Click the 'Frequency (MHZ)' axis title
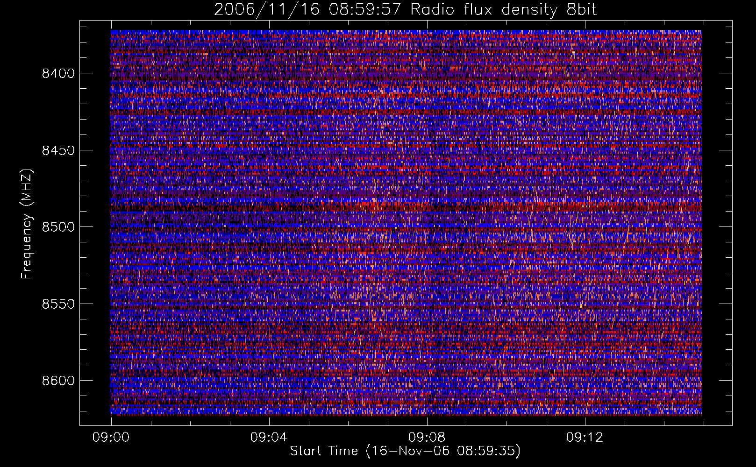 pyautogui.click(x=27, y=224)
